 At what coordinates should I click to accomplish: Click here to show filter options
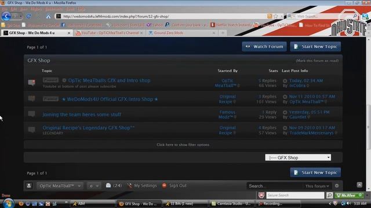183,145
